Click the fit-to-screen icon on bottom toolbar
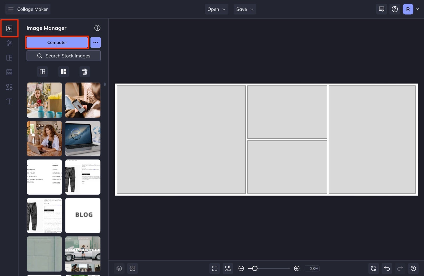 pyautogui.click(x=214, y=268)
